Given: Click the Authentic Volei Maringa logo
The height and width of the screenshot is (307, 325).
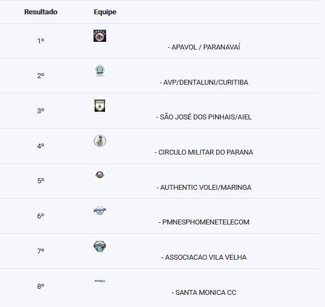Looking at the screenshot, I should click(100, 176).
